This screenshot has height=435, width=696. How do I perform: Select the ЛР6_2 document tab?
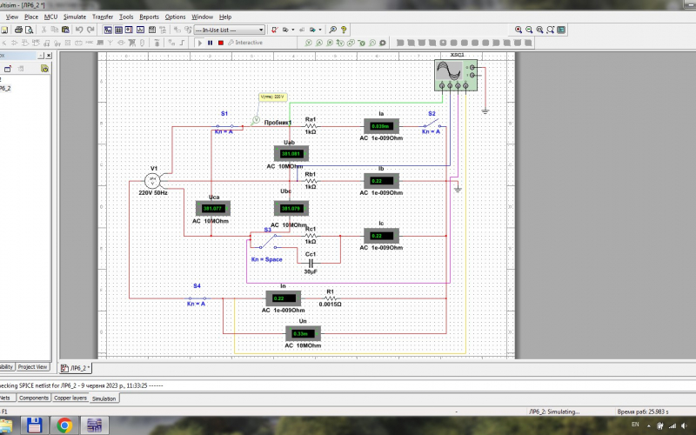point(76,368)
